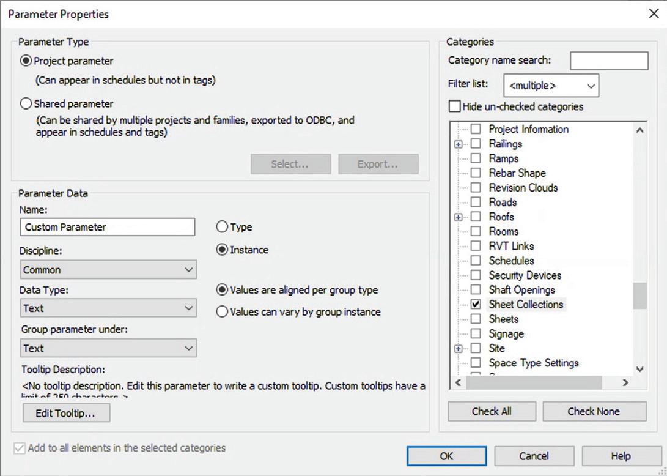Choose the Type parameter option
This screenshot has width=667, height=476.
(222, 227)
